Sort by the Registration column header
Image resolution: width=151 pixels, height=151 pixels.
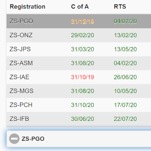27,7
